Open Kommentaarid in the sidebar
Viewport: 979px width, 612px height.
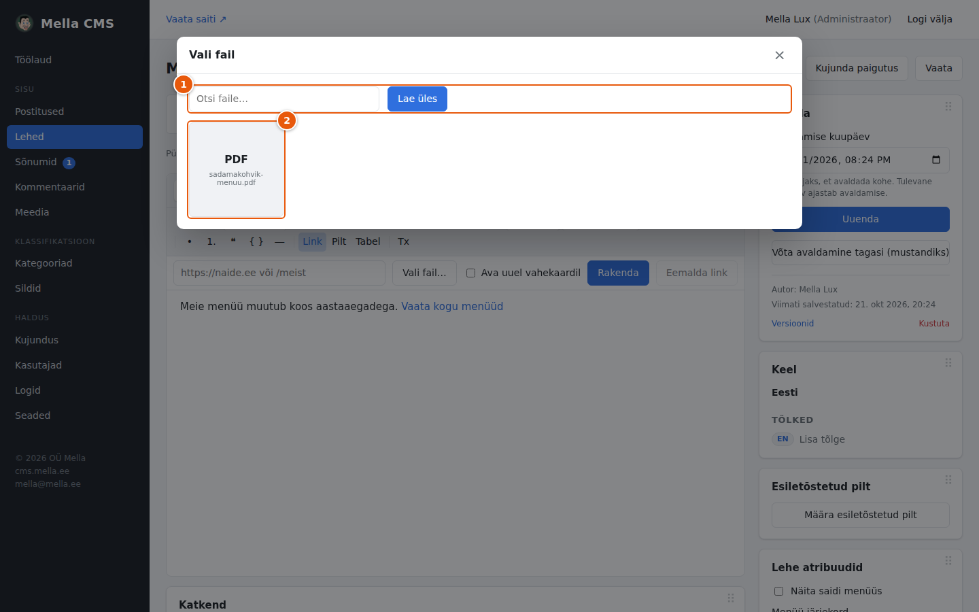(x=75, y=187)
